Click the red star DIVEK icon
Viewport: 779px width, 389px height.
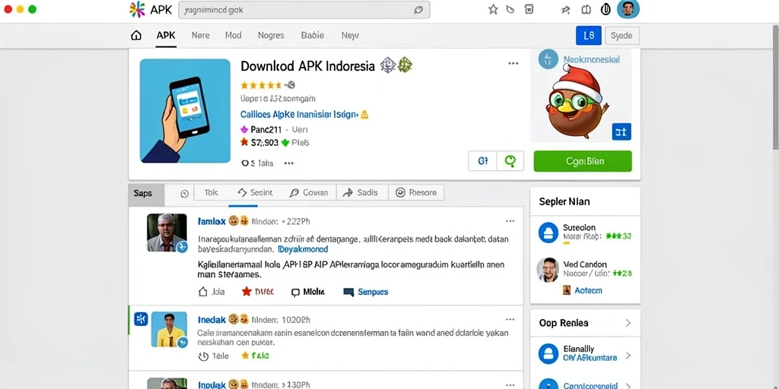246,292
